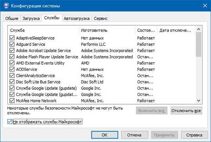This screenshot has height=142, width=211.
Task: Toggle the AODService checkbox
Action: (12, 69)
